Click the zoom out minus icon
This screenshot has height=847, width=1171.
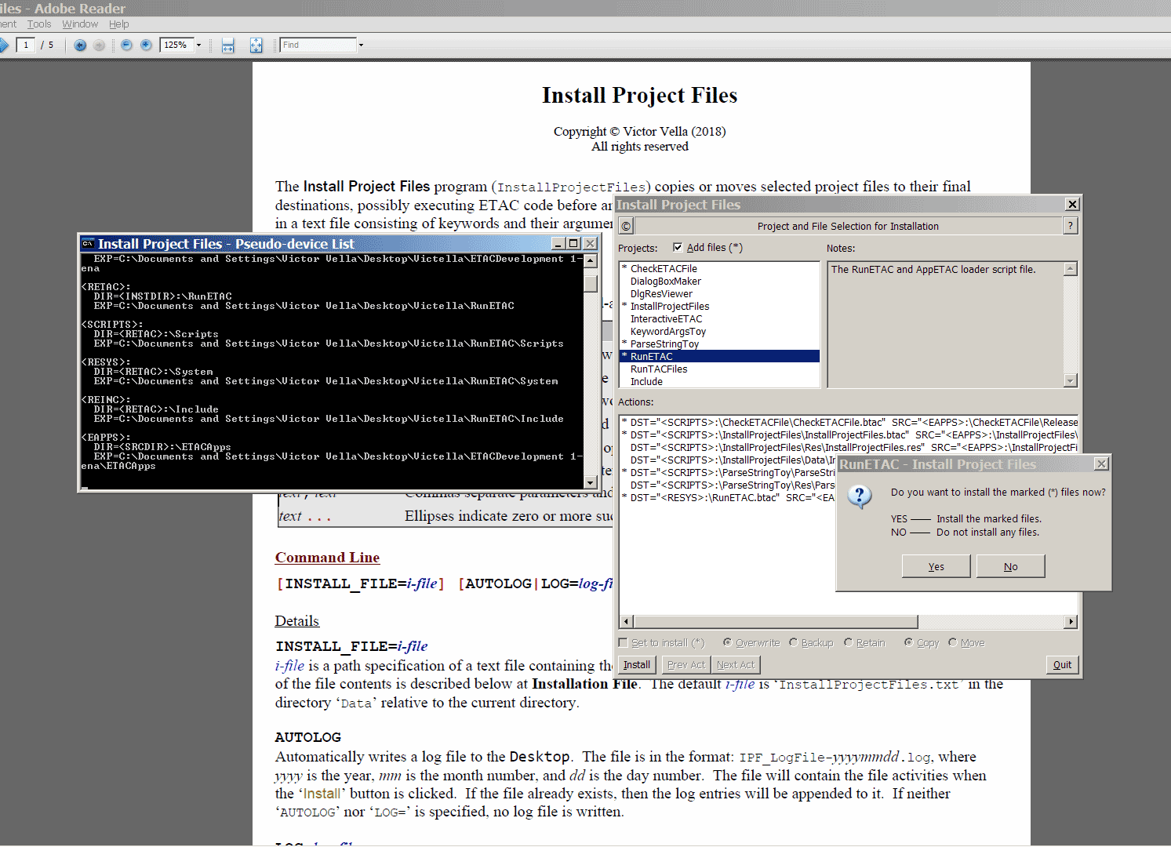(126, 45)
